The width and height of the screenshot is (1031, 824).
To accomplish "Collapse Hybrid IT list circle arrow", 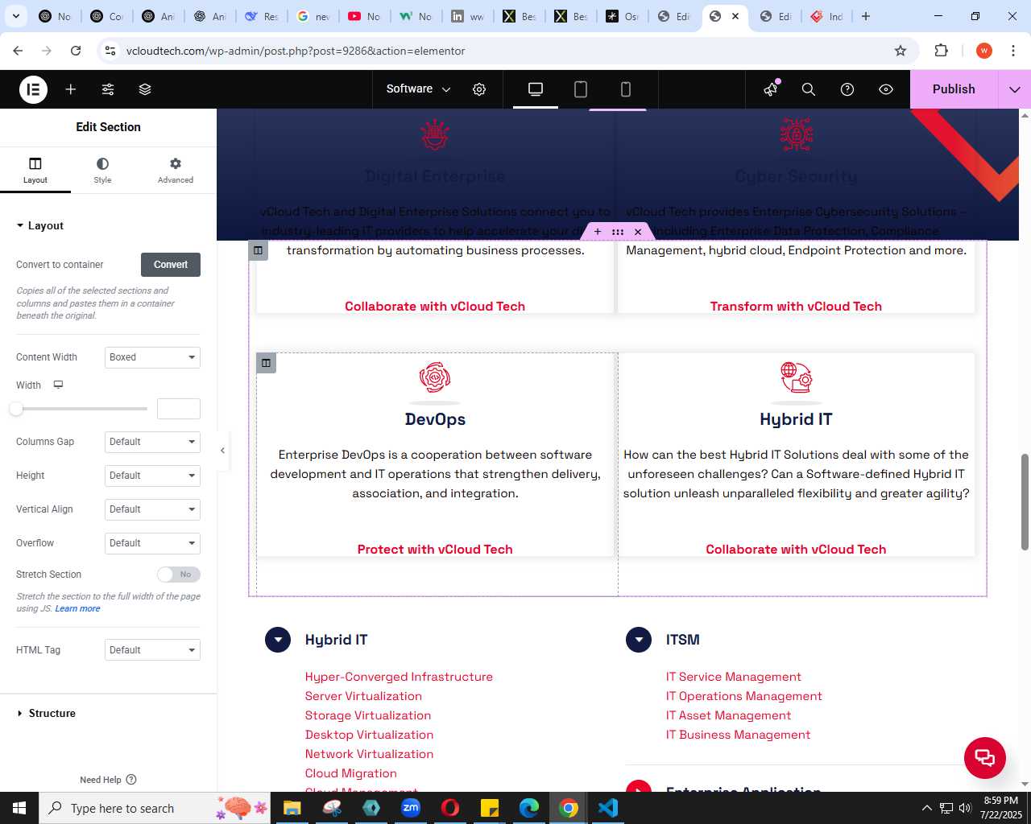I will pos(278,640).
